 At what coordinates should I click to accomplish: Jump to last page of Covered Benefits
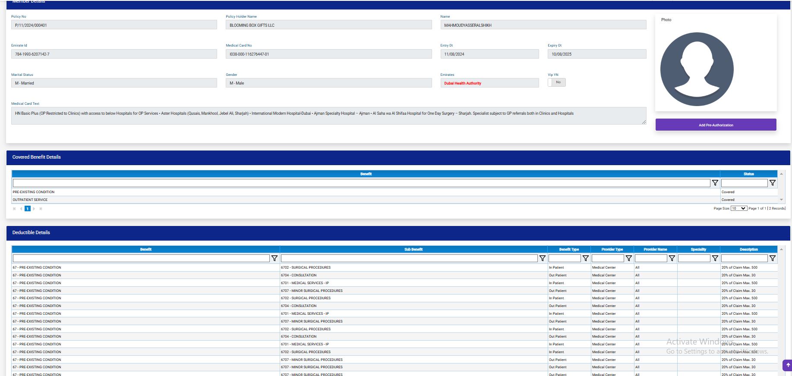point(41,209)
